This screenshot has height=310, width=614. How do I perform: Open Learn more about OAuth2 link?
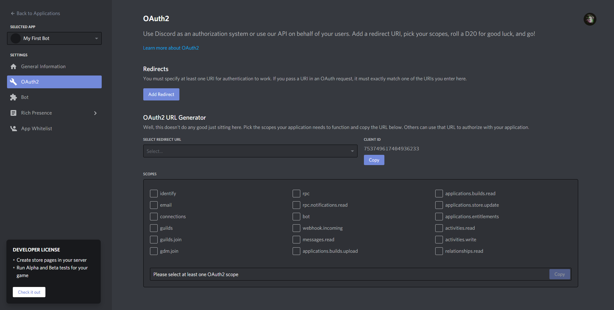tap(171, 48)
